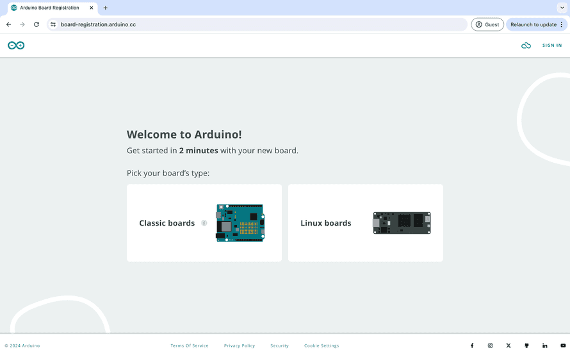
Task: Open Arduino's Facebook page
Action: tap(472, 345)
